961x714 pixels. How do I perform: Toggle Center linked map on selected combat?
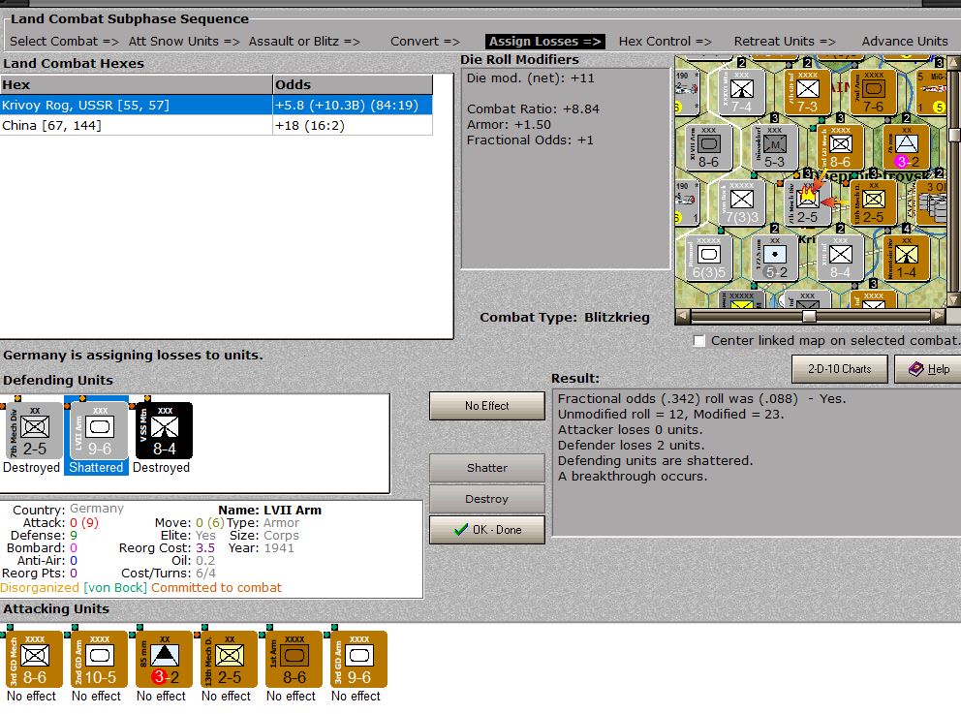tap(698, 341)
